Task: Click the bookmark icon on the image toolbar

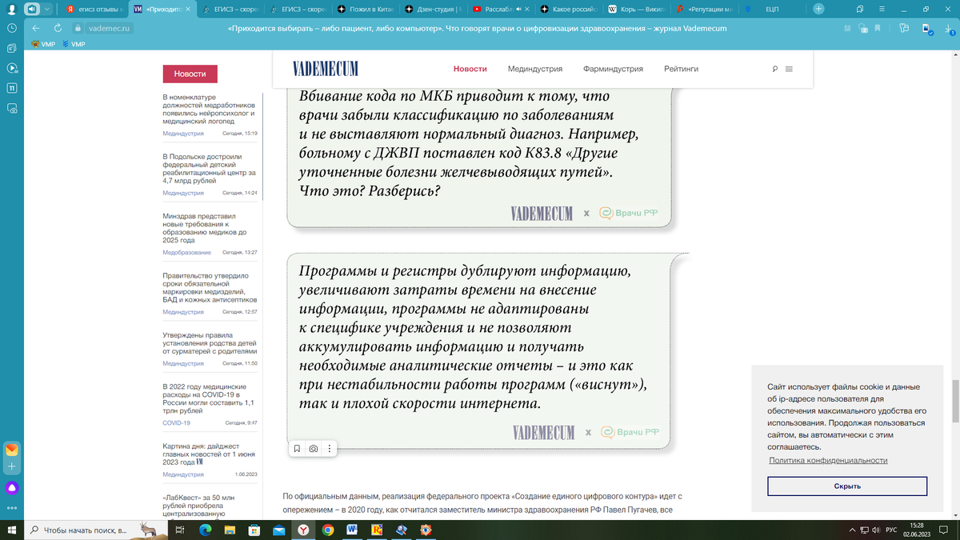Action: [x=297, y=449]
